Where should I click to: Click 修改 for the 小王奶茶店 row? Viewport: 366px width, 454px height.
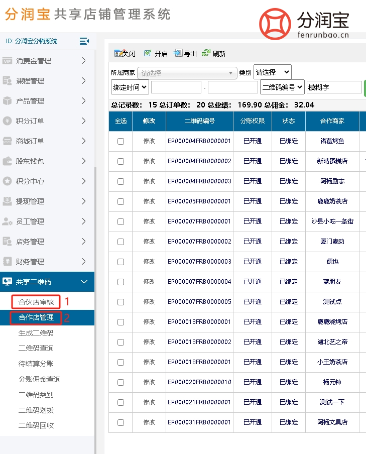(149, 362)
